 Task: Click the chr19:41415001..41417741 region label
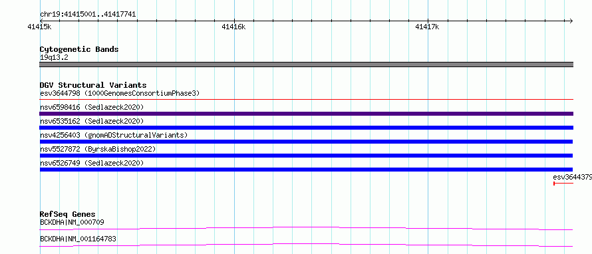[x=88, y=15]
